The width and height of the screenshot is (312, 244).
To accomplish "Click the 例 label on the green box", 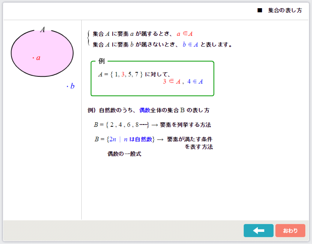I will click(101, 61).
